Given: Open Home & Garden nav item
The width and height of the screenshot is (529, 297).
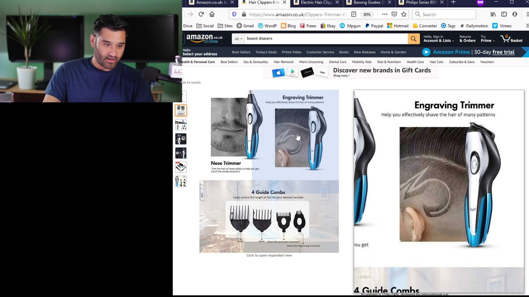Looking at the screenshot, I should click(393, 52).
